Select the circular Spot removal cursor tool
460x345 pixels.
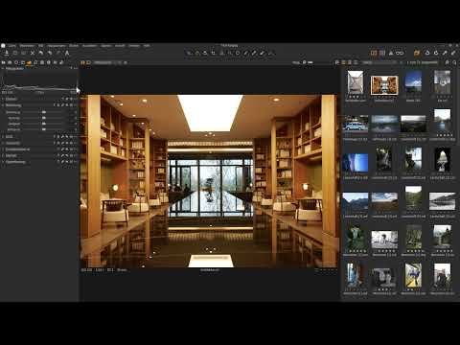[x=238, y=53]
